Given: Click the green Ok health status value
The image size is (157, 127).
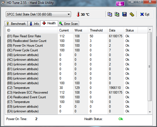Looking at the screenshot, I should [121, 119].
